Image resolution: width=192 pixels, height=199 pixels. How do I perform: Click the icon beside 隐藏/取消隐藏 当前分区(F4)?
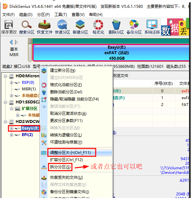tap(44, 99)
